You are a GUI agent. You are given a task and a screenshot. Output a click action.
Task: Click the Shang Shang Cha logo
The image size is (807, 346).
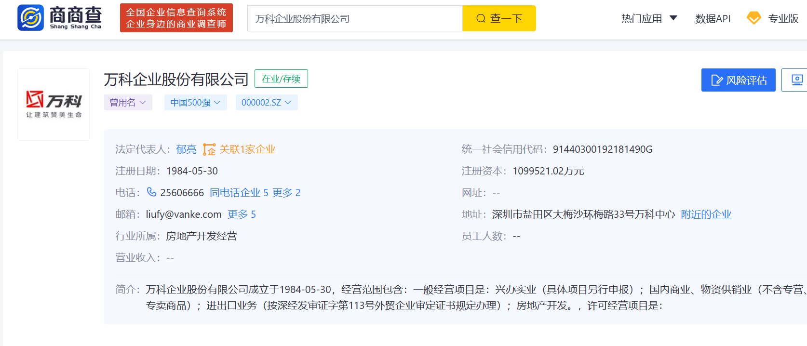point(59,18)
